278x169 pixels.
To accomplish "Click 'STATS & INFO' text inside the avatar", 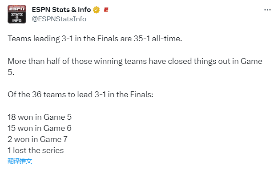I will [x=17, y=17].
